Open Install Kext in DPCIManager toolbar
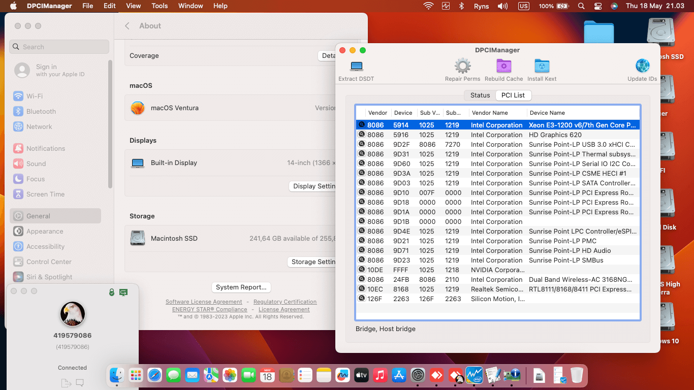Image resolution: width=694 pixels, height=390 pixels. tap(542, 66)
